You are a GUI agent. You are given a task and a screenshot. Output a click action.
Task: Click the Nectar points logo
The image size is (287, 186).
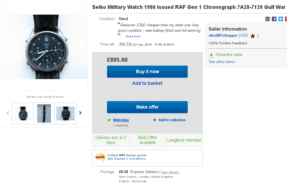click(100, 157)
